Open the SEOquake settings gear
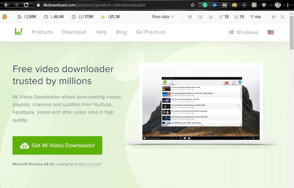 pos(273,17)
